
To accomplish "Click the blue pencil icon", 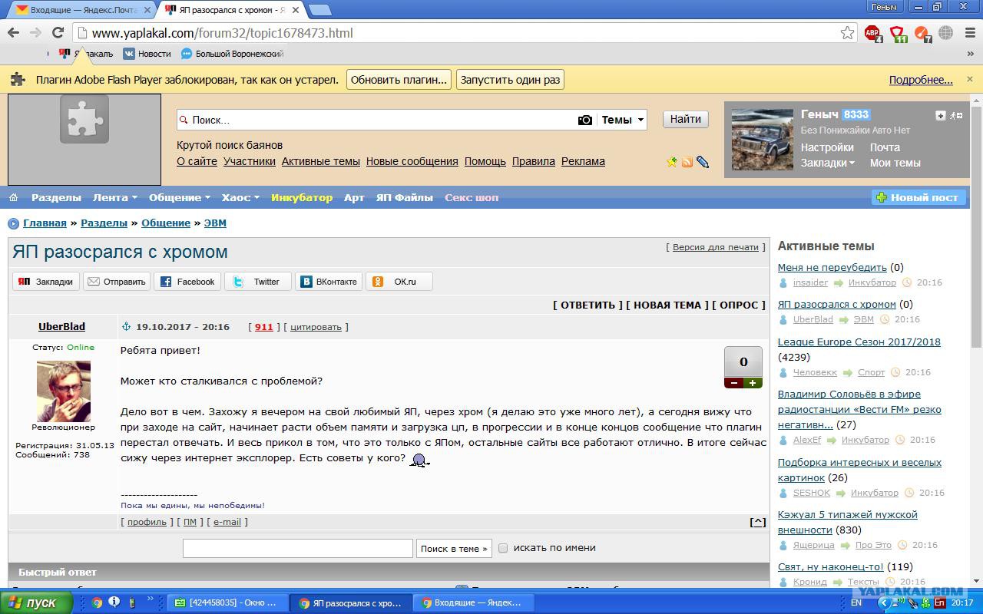I will click(x=702, y=162).
